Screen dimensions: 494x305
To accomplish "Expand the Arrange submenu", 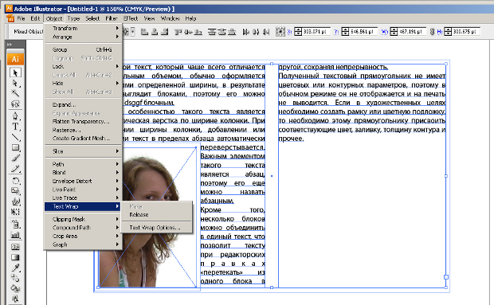I will tap(83, 37).
